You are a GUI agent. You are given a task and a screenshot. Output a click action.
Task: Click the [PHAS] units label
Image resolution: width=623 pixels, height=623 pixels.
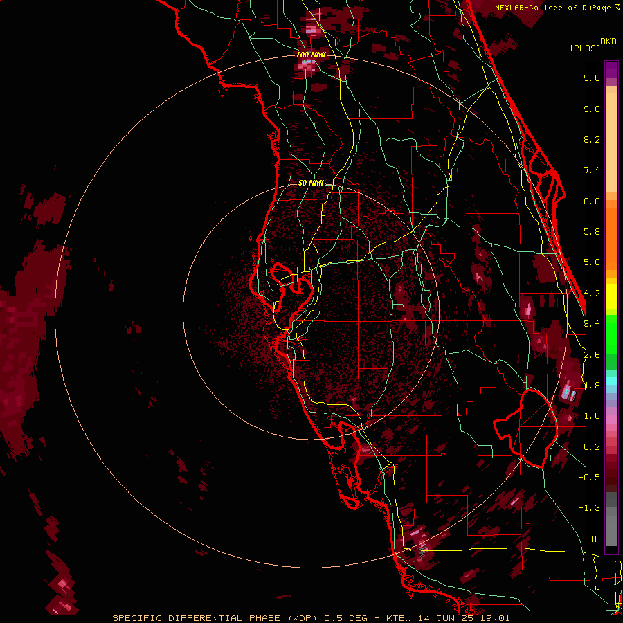point(585,48)
